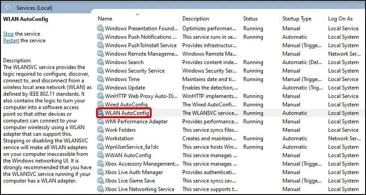This screenshot has height=195, width=366.
Task: Click 'The WLANSVC service...' description cell
Action: click(210, 113)
